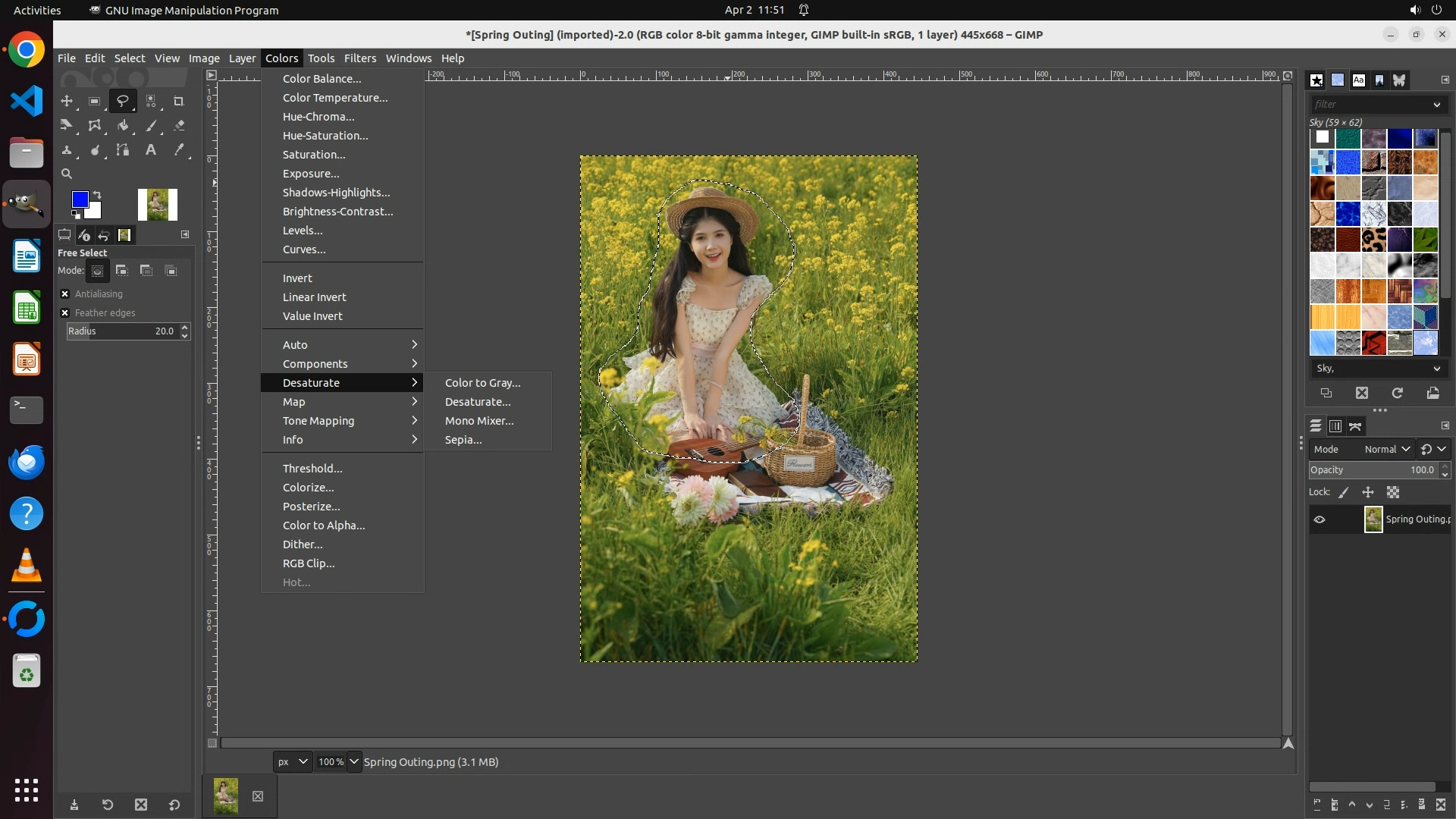
Task: Select the Text tool
Action: (151, 150)
